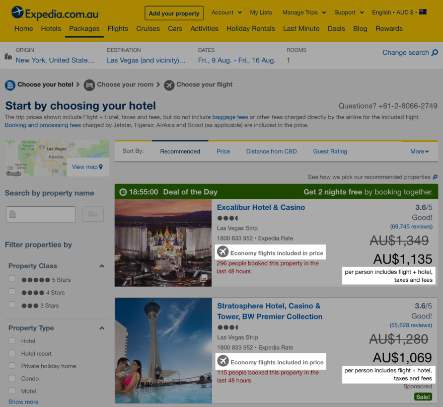Click the Excalibur star rating dots
Screen dimensions: 443x407
(228, 218)
